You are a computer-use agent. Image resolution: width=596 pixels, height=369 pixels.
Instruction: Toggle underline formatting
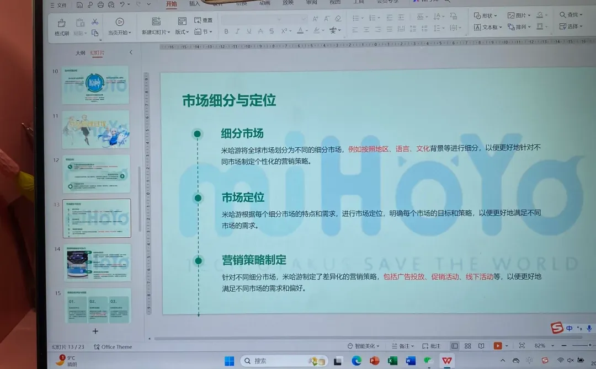click(248, 31)
